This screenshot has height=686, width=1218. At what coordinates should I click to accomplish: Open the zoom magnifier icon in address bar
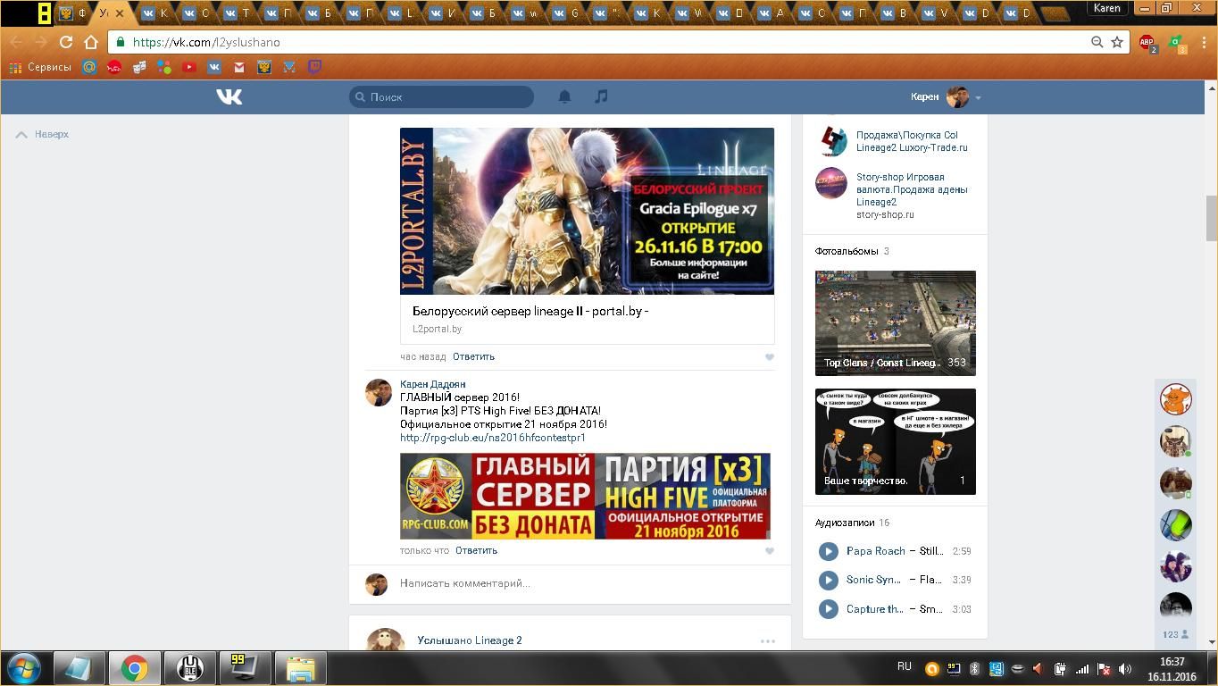coord(1097,42)
